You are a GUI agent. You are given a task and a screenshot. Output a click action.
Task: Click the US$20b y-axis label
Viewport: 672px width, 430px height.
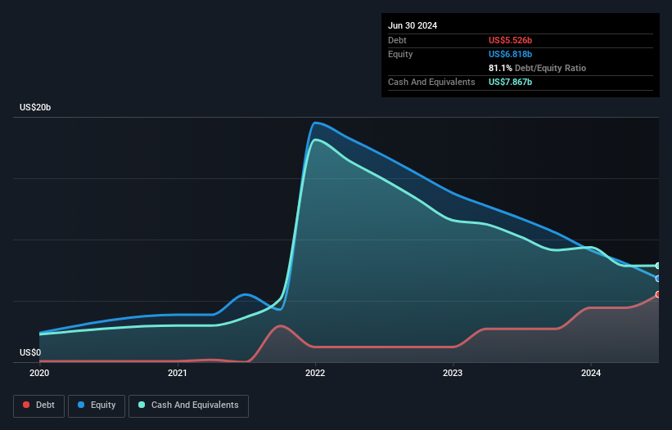[35, 107]
